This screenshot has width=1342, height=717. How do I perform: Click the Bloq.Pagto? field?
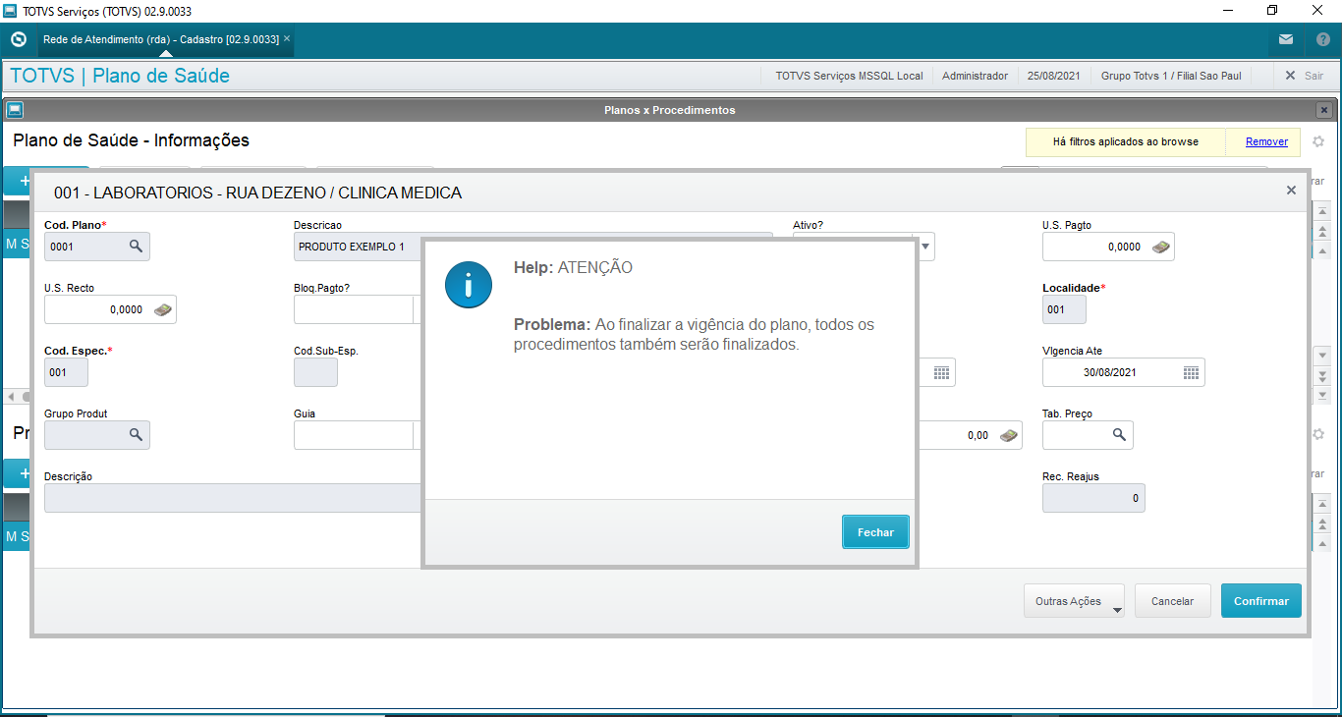(353, 309)
